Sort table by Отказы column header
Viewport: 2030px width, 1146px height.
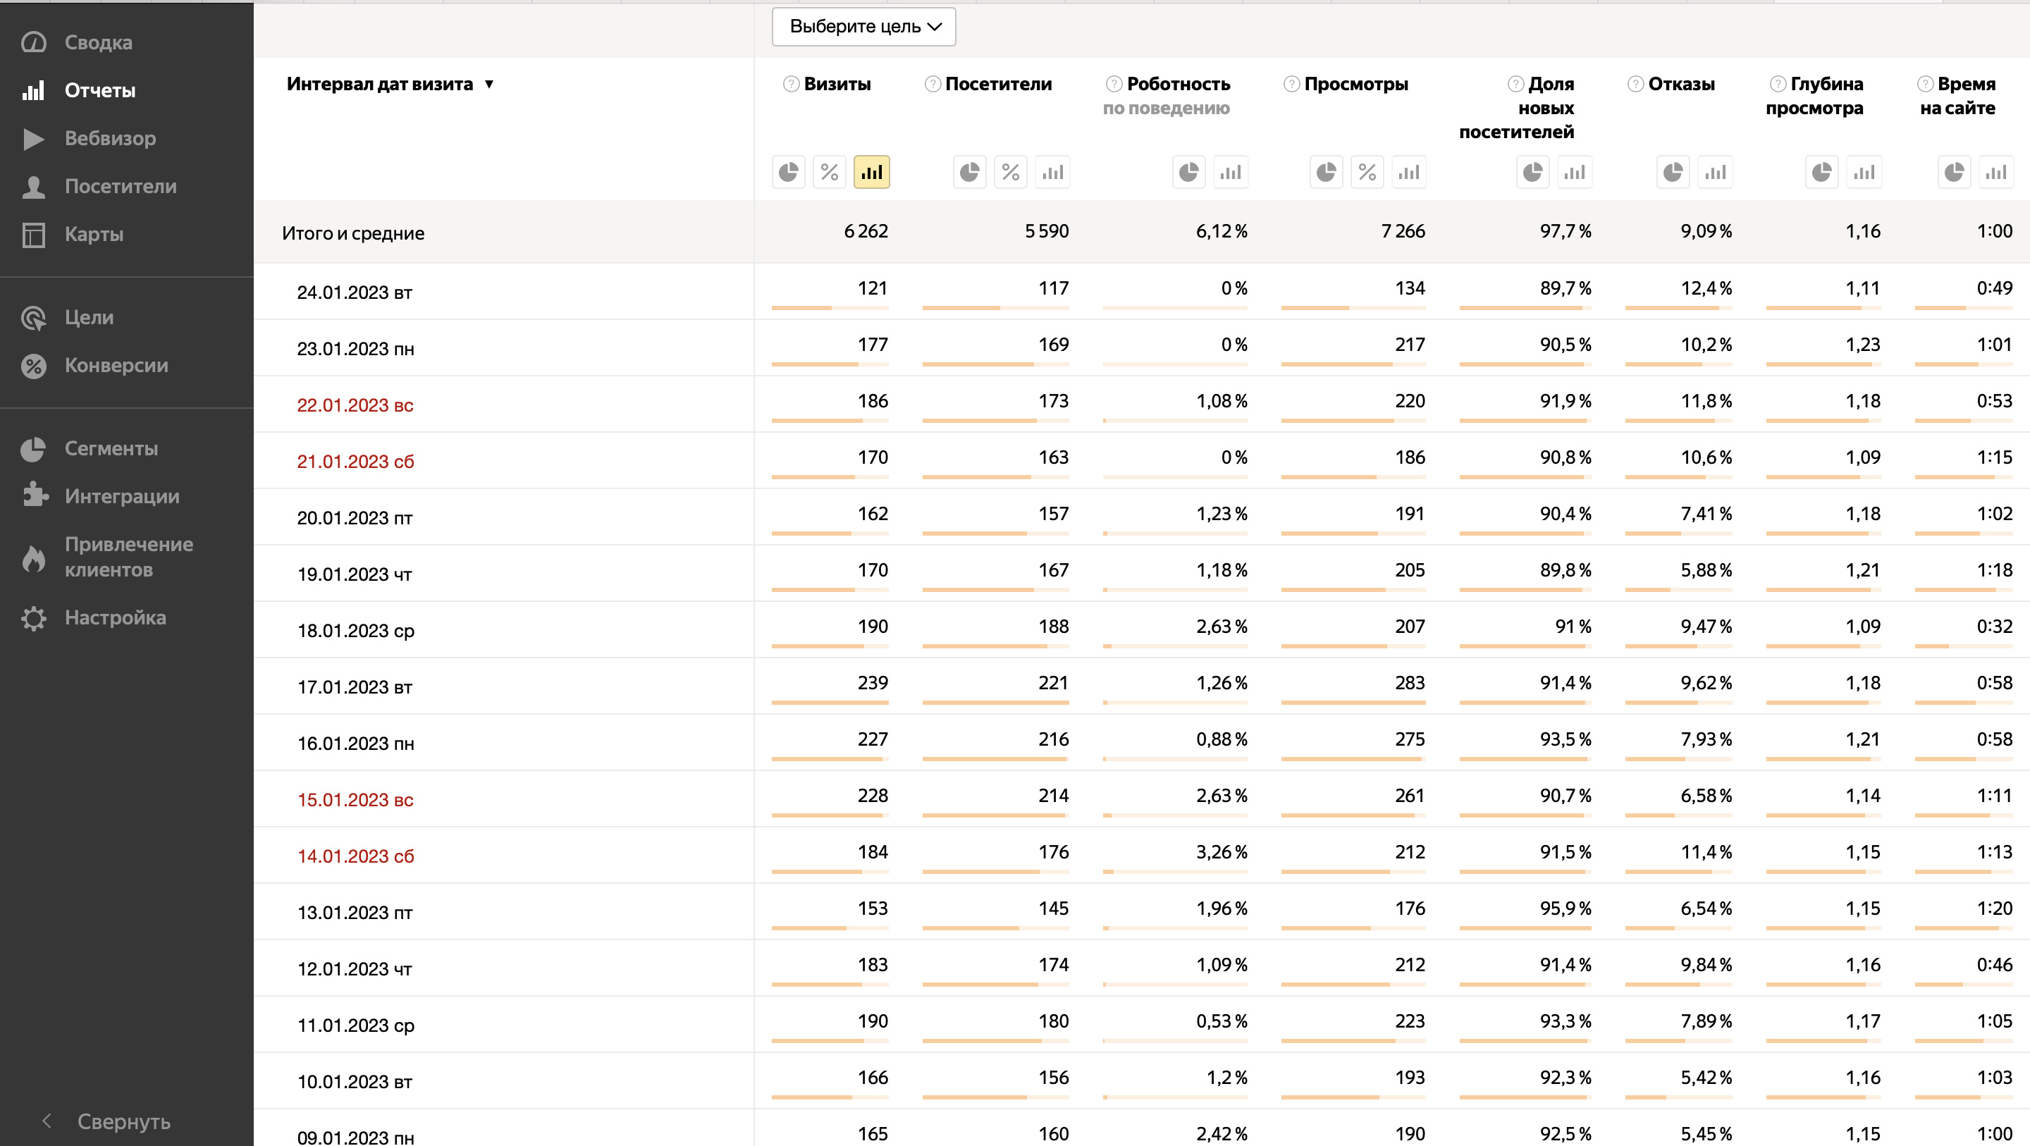click(x=1681, y=84)
